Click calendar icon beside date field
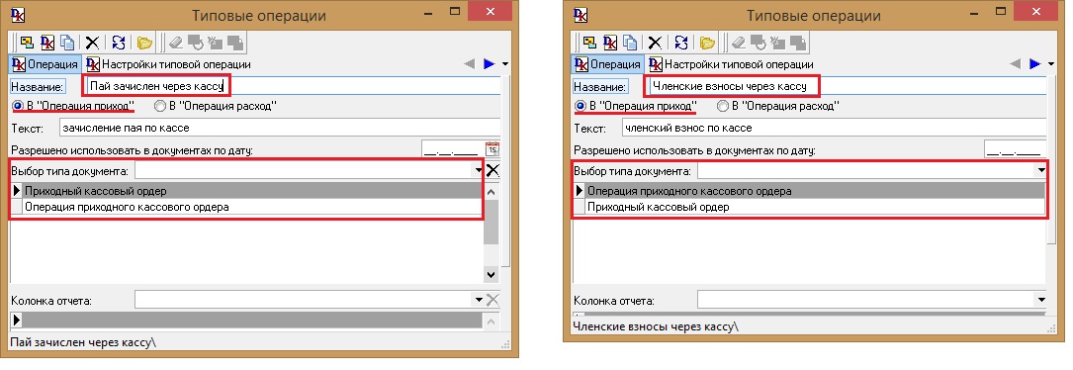1073x370 pixels. click(x=492, y=148)
